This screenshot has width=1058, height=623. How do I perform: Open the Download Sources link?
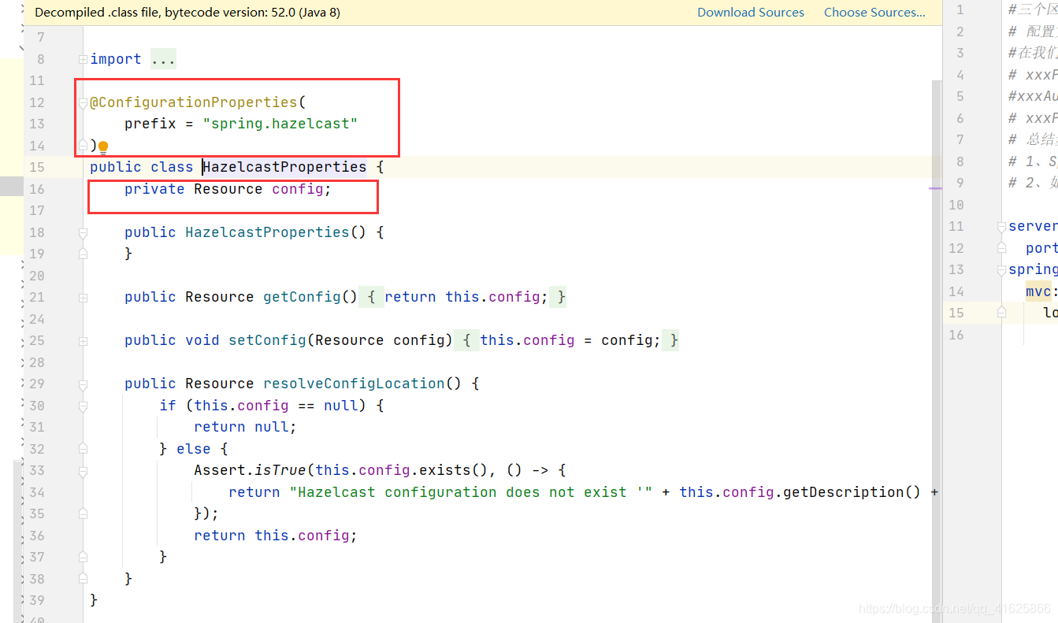[x=750, y=12]
